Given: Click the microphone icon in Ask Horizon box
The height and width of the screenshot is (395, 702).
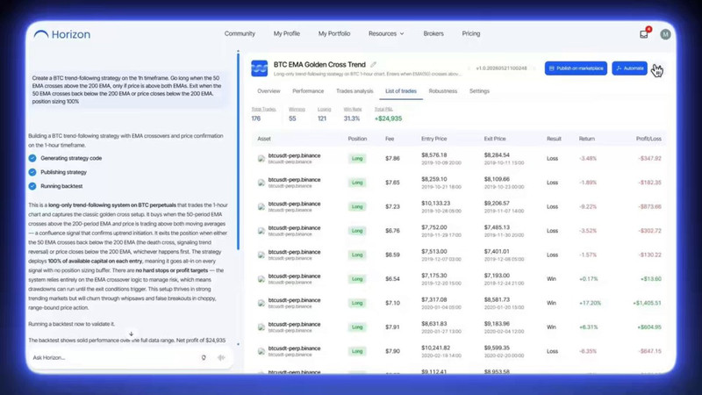Looking at the screenshot, I should 204,357.
